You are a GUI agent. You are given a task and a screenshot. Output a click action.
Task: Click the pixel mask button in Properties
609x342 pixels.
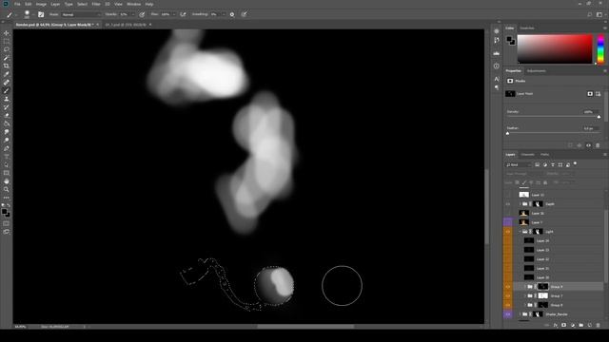tap(590, 94)
